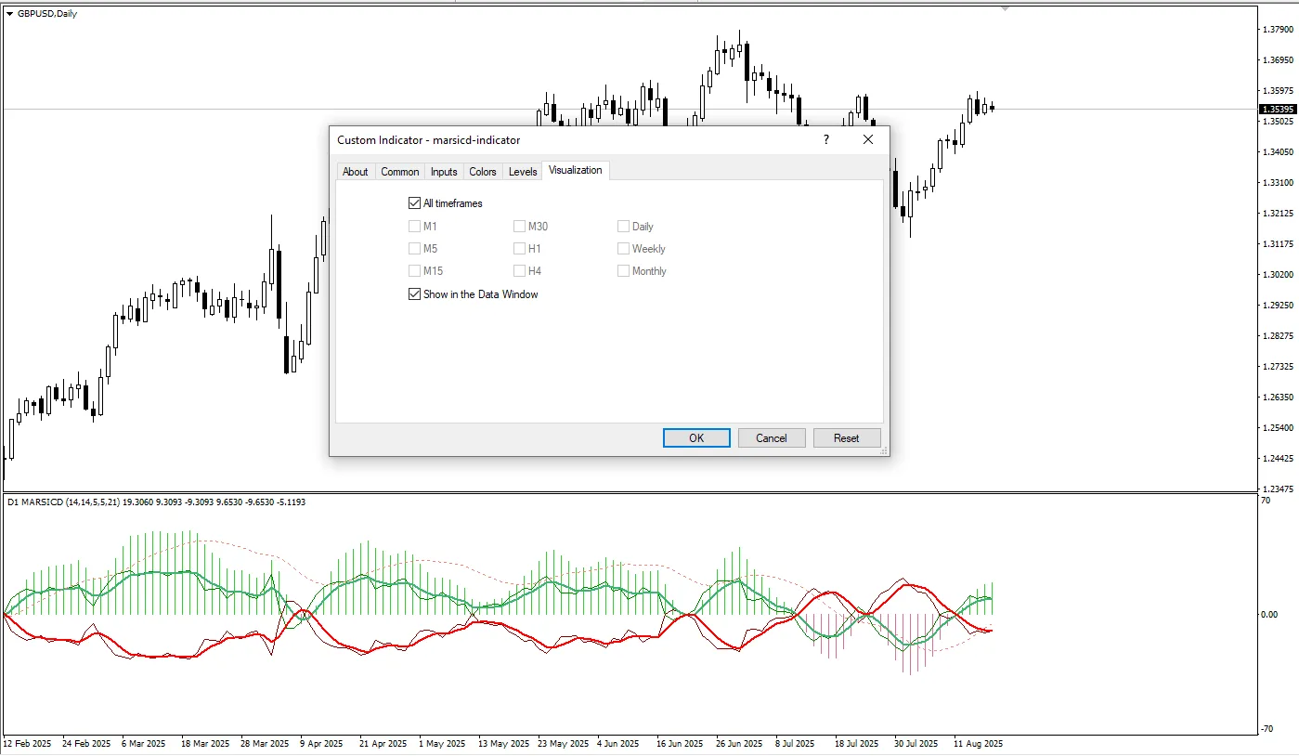
Task: Enable the H4 timeframe checkbox
Action: (519, 271)
